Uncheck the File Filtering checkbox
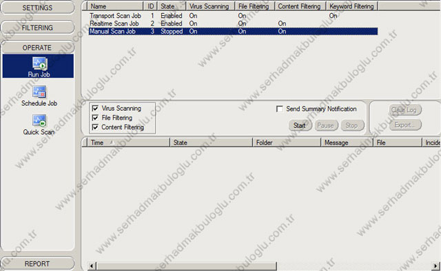The height and width of the screenshot is (271, 441). pos(95,118)
